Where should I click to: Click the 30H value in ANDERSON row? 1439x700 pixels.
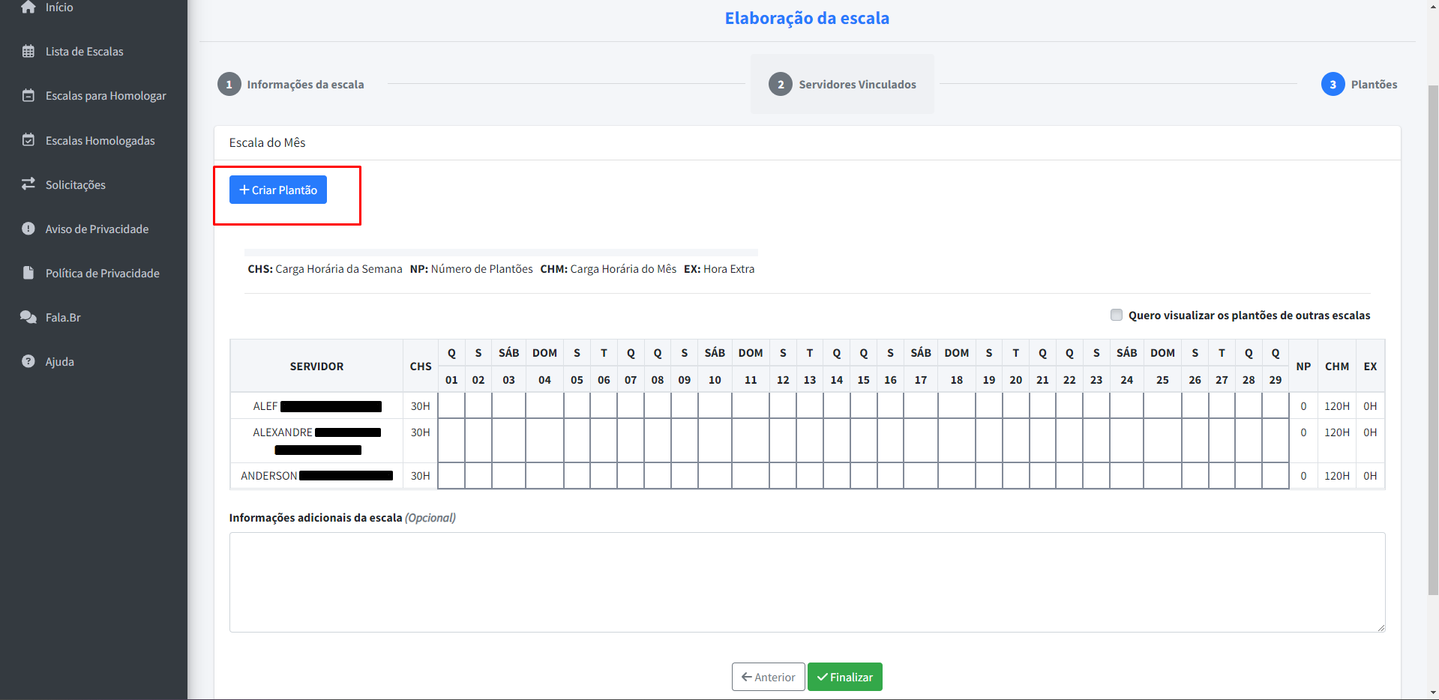421,476
